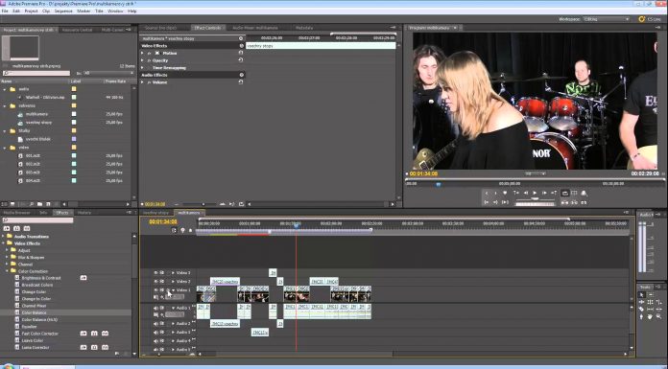Expand the Opacity effect properties
The width and height of the screenshot is (668, 369).
point(143,60)
